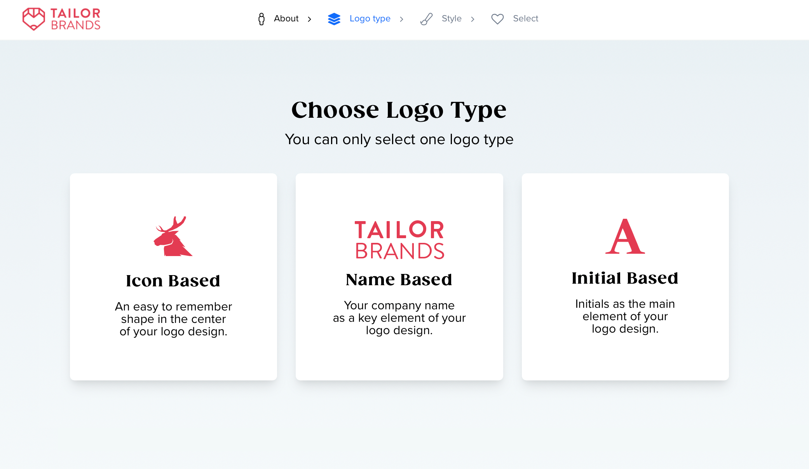
Task: Click the red Tailor Brands card wordmark
Action: pos(399,240)
